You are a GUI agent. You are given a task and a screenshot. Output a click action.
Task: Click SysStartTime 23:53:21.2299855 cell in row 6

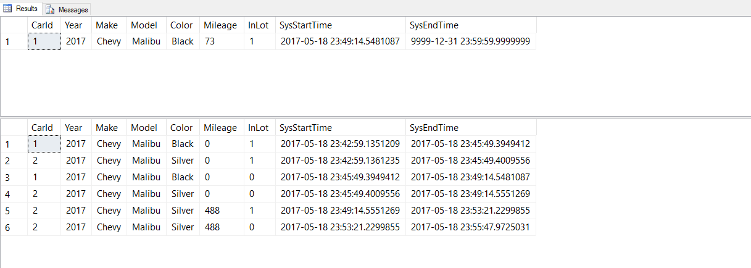pyautogui.click(x=339, y=227)
